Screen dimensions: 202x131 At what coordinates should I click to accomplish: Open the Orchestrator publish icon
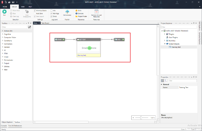pos(67,12)
